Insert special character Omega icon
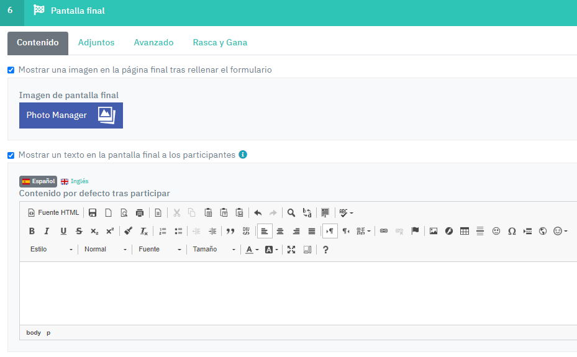Screen dimensions: 577x357 [x=512, y=231]
